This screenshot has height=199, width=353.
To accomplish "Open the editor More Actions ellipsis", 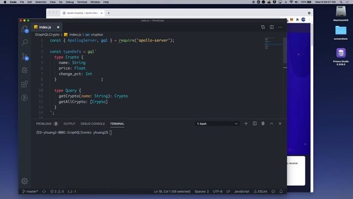I will pos(280,27).
